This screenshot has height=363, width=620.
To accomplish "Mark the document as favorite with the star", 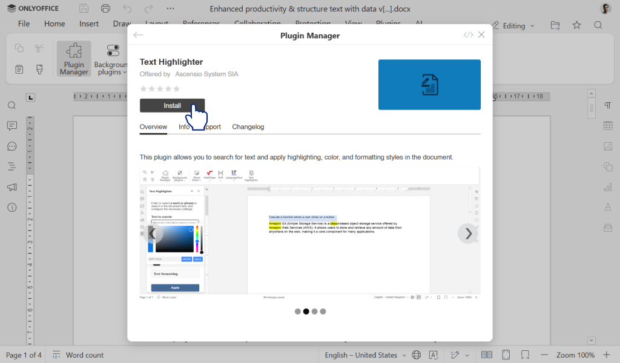I will click(576, 25).
